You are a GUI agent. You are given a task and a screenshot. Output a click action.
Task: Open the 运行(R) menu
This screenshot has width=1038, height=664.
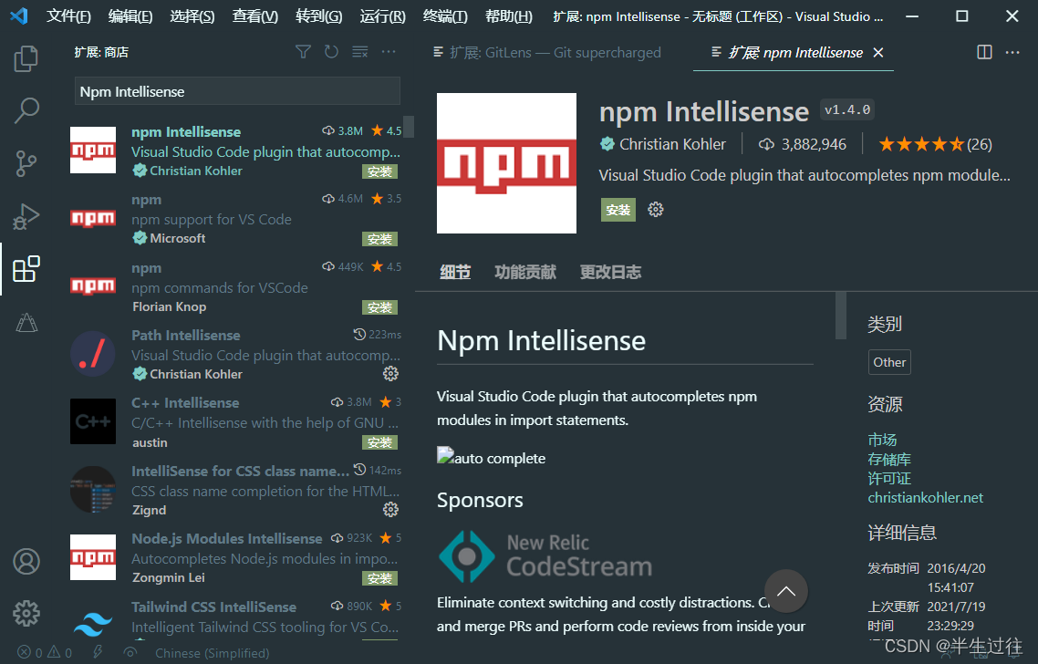point(382,16)
